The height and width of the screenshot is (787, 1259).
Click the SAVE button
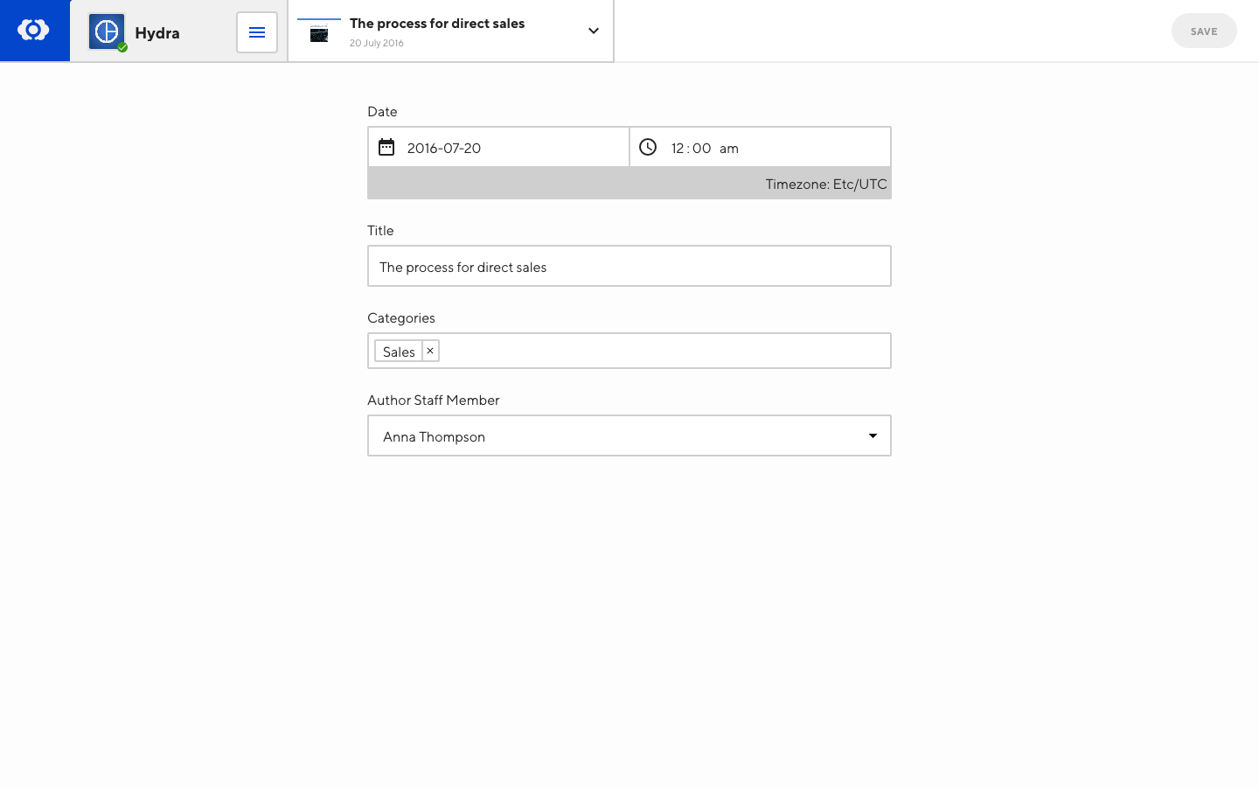click(1204, 31)
